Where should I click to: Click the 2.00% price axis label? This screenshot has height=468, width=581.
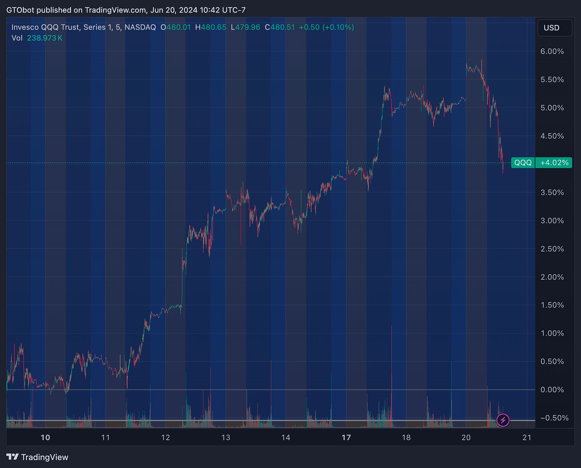(552, 277)
